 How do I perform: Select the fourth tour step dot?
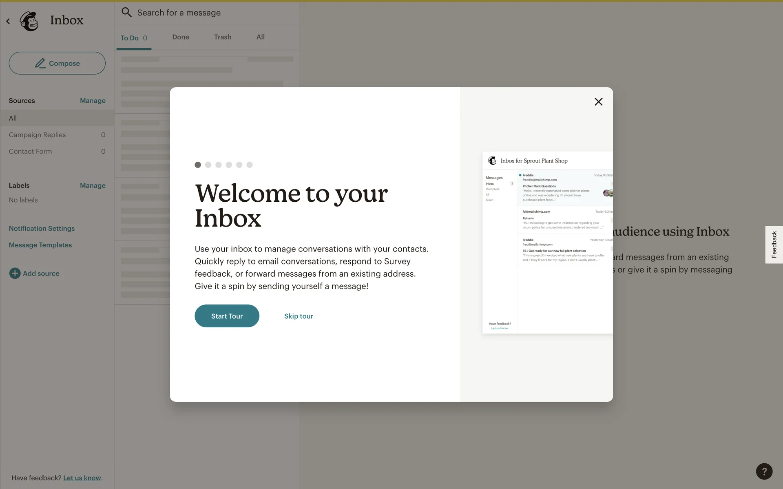[229, 165]
